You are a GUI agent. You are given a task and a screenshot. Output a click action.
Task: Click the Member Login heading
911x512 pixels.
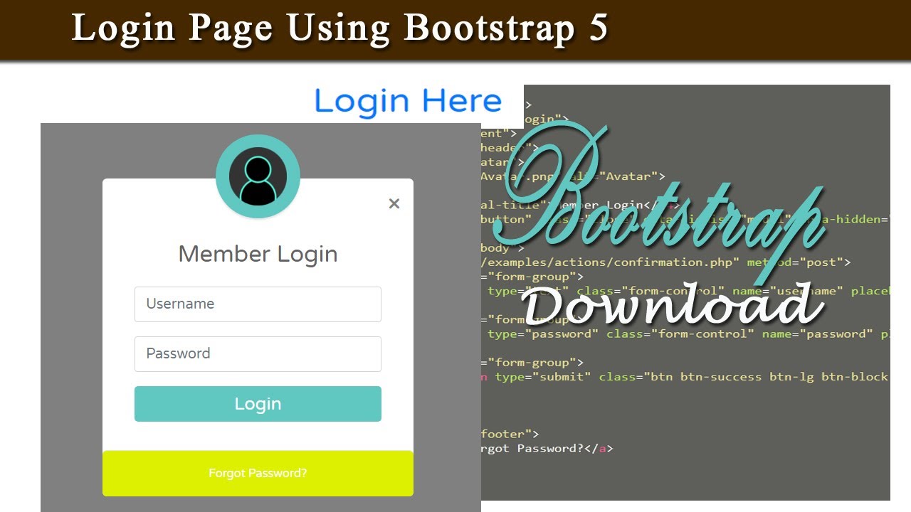click(x=258, y=254)
